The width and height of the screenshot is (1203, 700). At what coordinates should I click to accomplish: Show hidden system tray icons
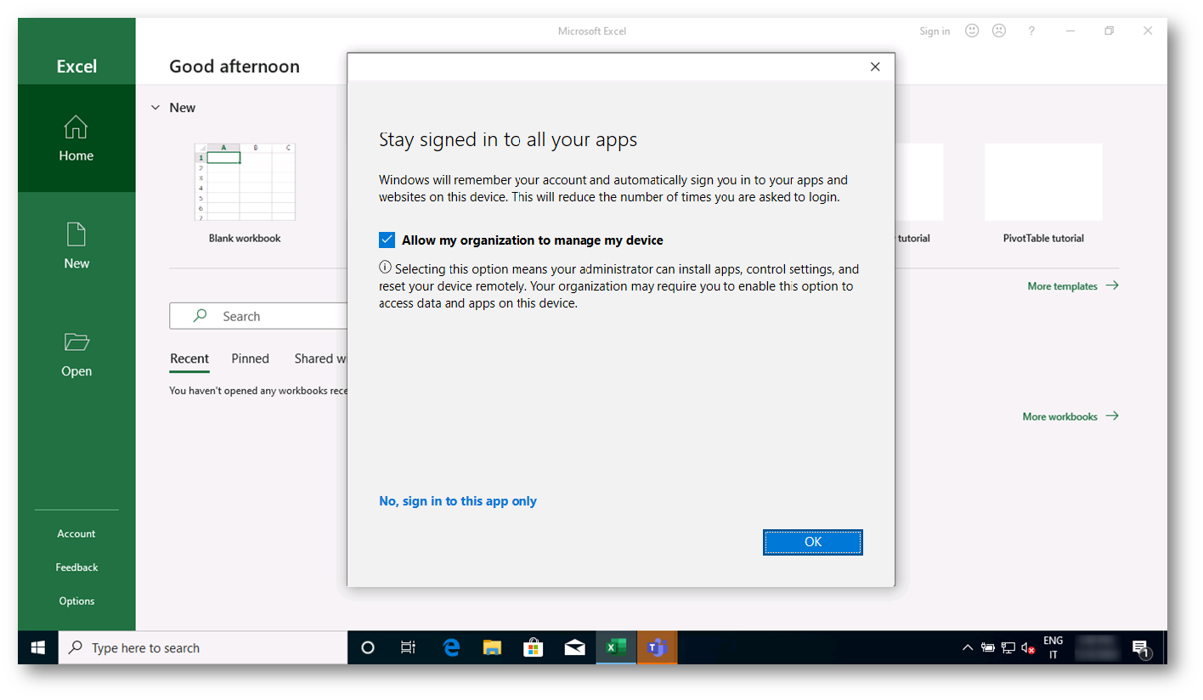click(x=967, y=647)
